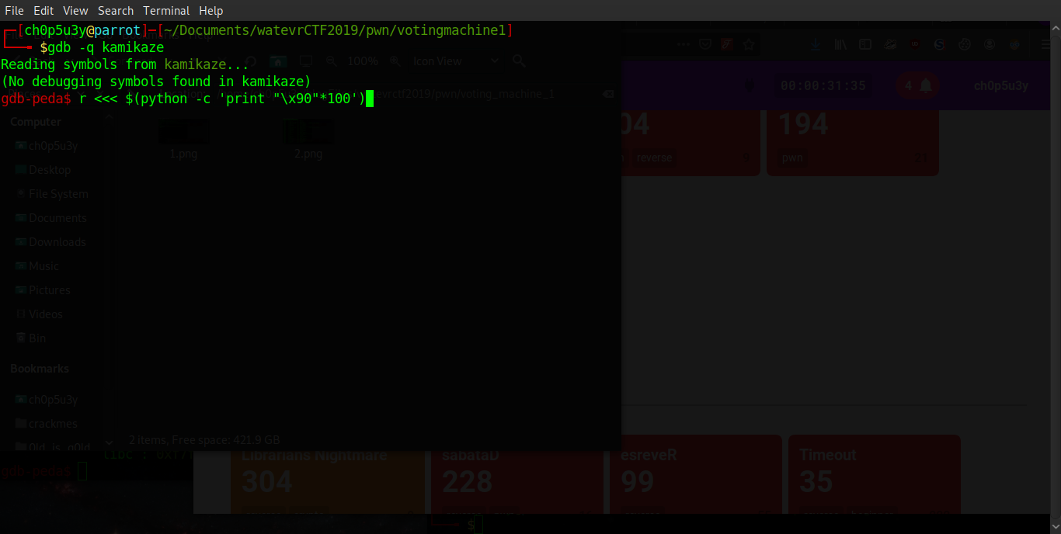The image size is (1061, 534).
Task: Open the Search menu in terminal
Action: 116,11
